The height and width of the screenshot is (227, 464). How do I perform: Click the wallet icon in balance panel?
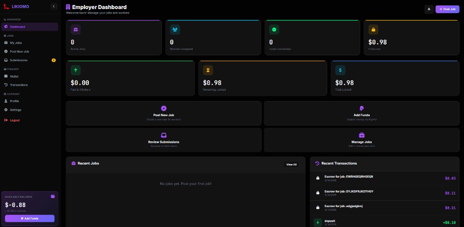53,197
